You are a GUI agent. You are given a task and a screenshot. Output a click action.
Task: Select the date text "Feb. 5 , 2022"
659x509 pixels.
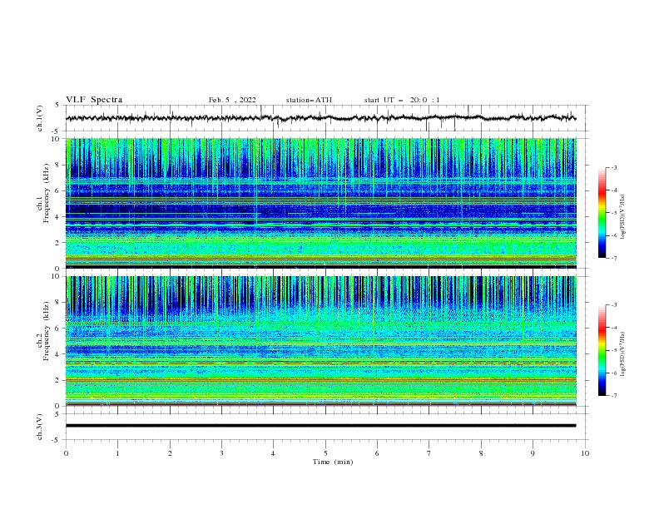232,100
